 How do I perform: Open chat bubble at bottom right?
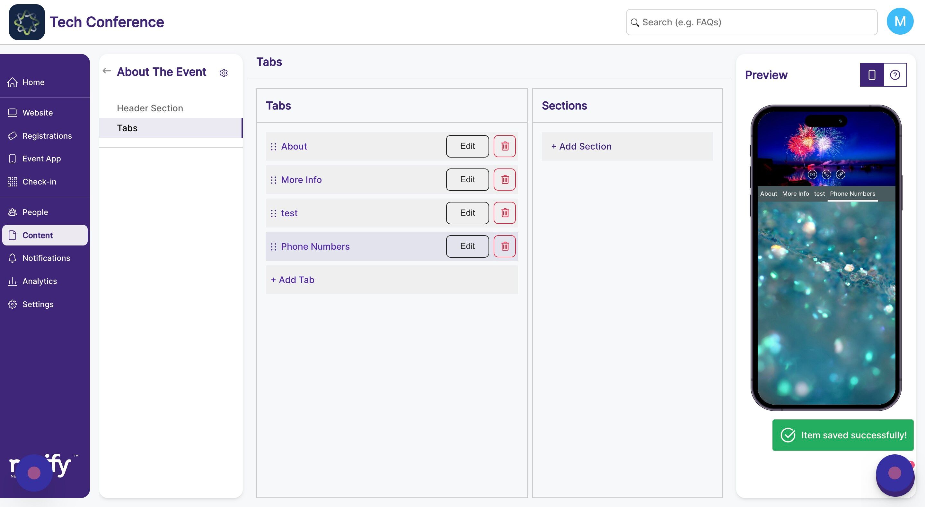894,473
